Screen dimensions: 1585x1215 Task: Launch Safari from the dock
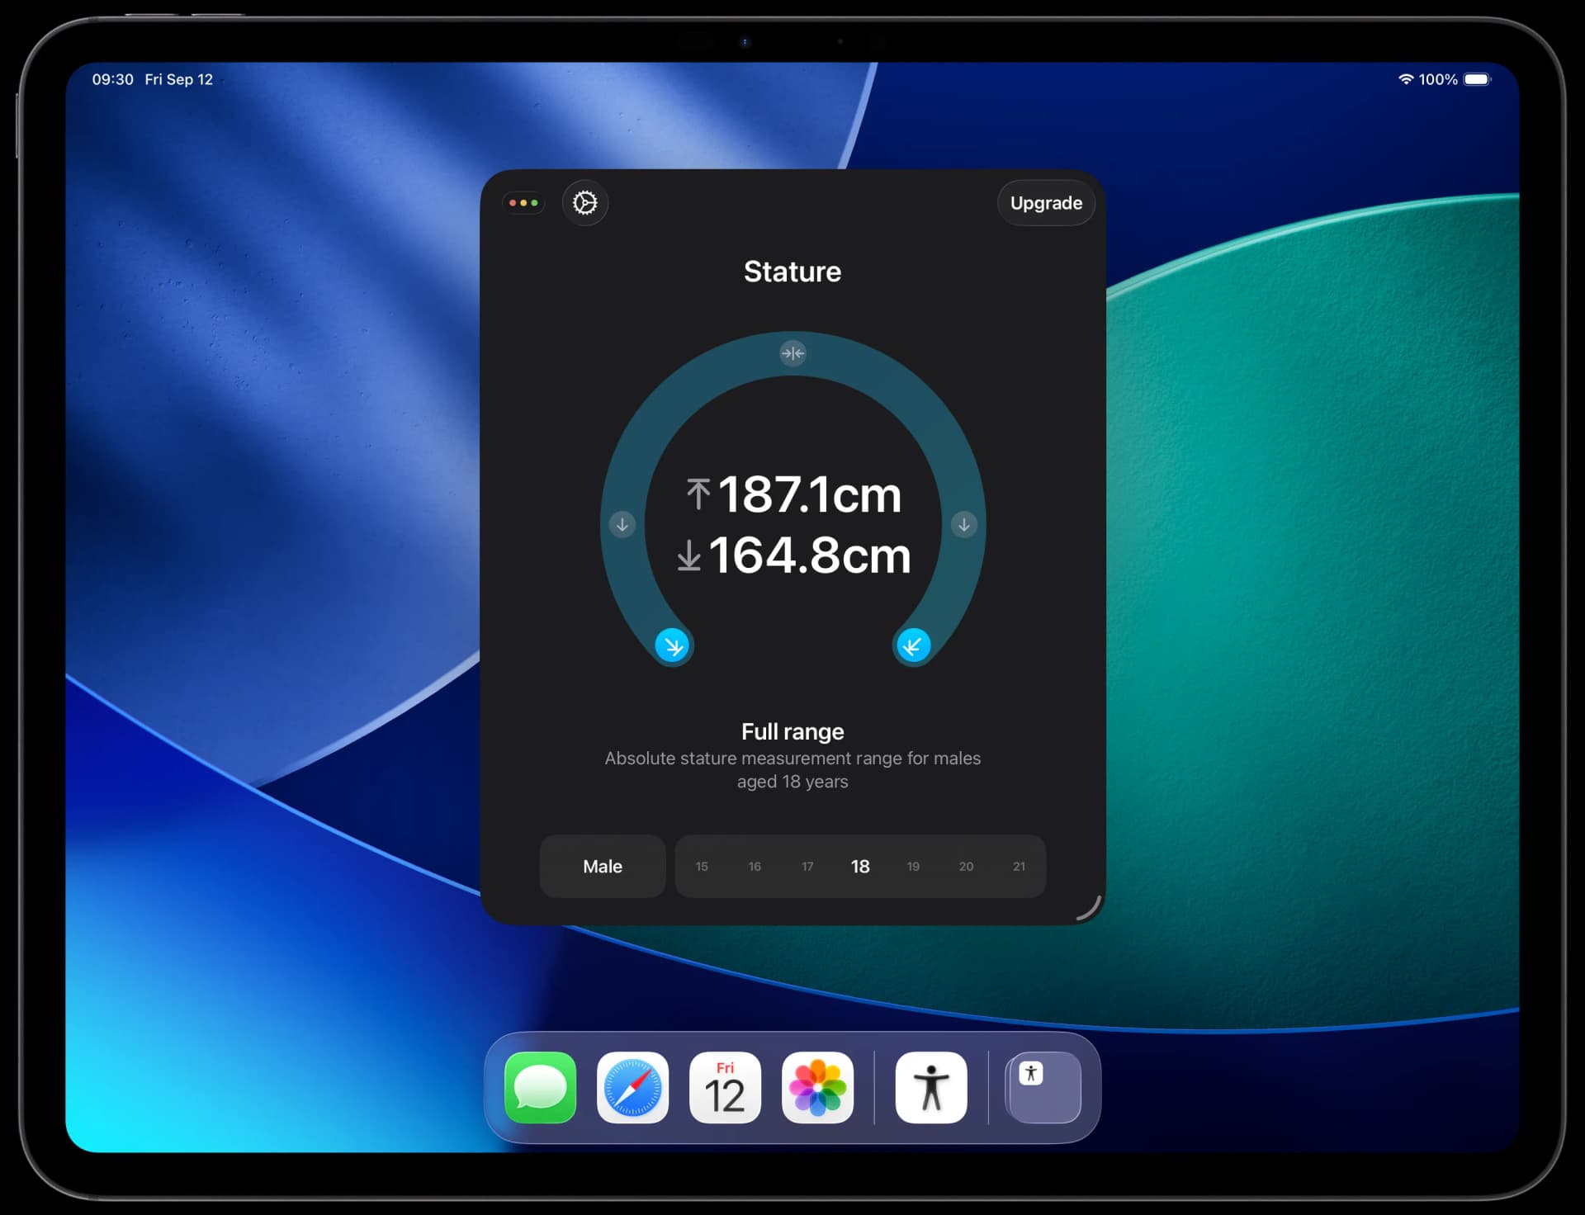(x=633, y=1087)
